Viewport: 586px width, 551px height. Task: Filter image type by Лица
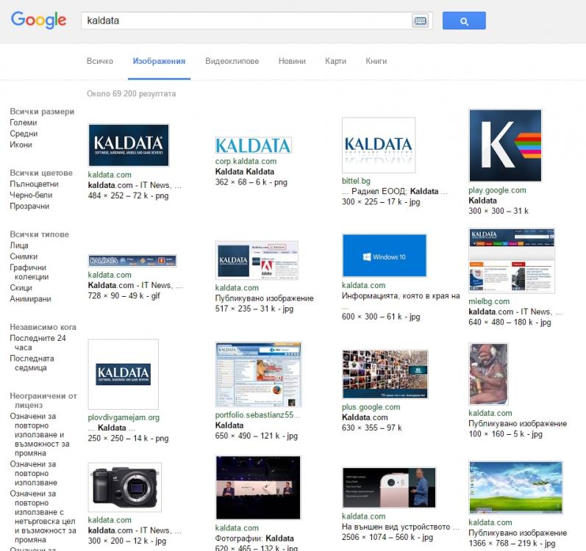click(x=19, y=245)
